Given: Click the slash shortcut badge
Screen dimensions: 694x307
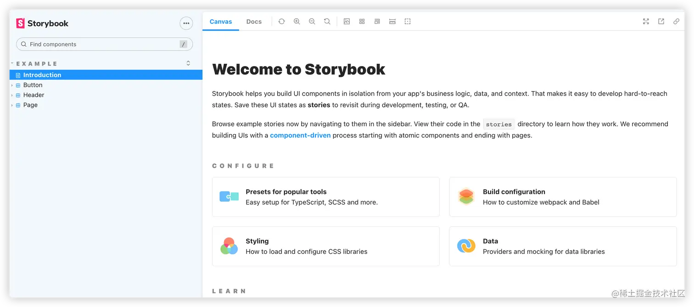Looking at the screenshot, I should click(184, 44).
